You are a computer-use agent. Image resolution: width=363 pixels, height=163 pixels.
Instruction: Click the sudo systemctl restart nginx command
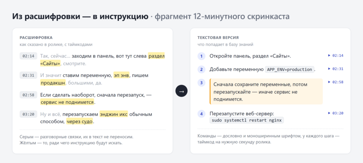pyautogui.click(x=247, y=120)
